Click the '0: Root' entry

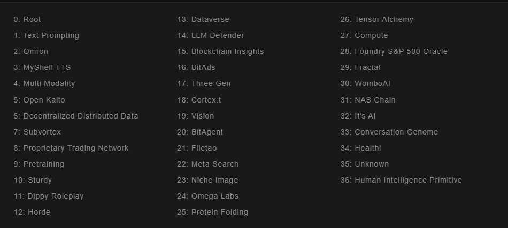point(27,19)
